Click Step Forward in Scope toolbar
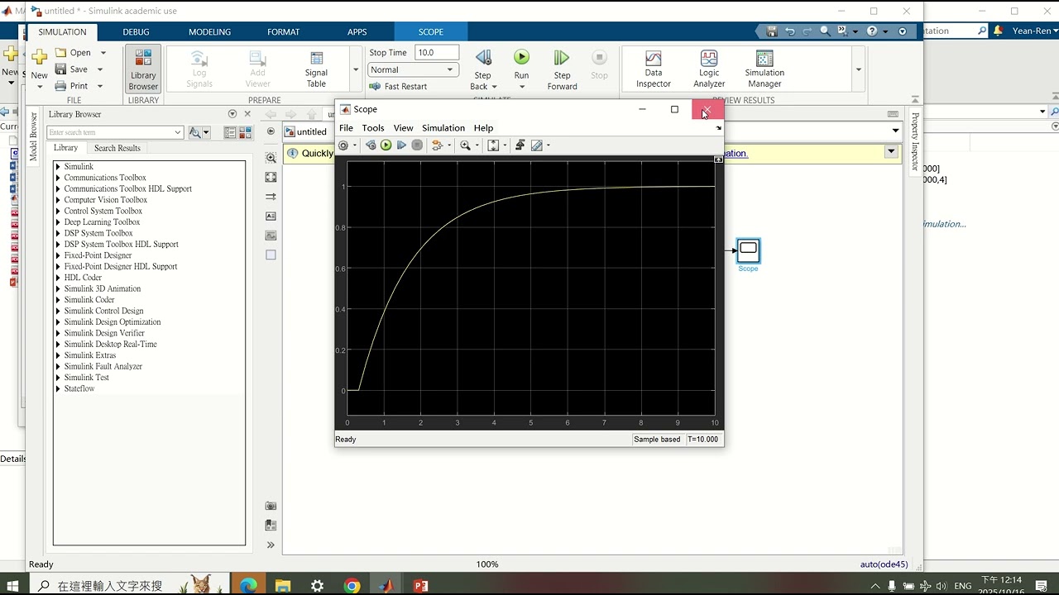The width and height of the screenshot is (1059, 595). coord(401,145)
